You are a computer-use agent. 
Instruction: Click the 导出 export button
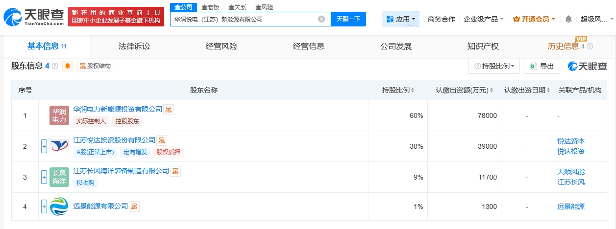(x=542, y=66)
